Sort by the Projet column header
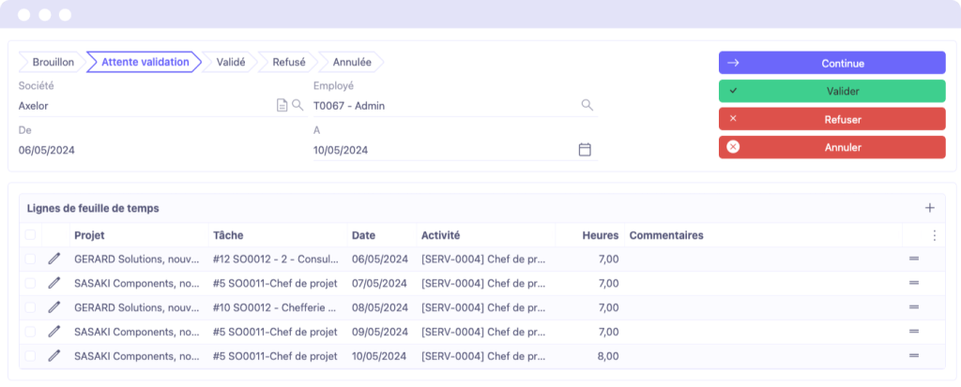961x387 pixels. coord(89,235)
